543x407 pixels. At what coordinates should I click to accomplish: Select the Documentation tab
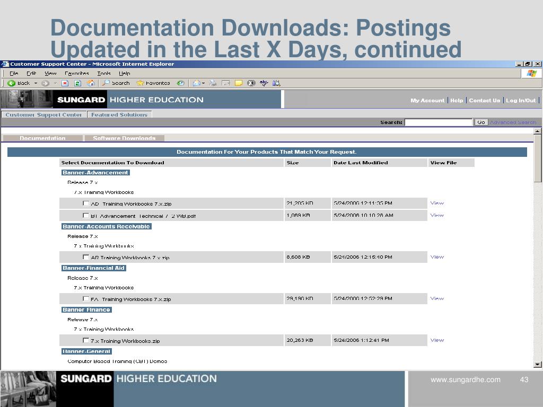coord(42,138)
